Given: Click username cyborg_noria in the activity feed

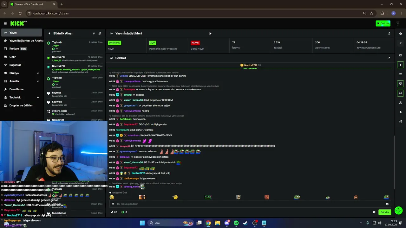Looking at the screenshot, I should point(60,111).
